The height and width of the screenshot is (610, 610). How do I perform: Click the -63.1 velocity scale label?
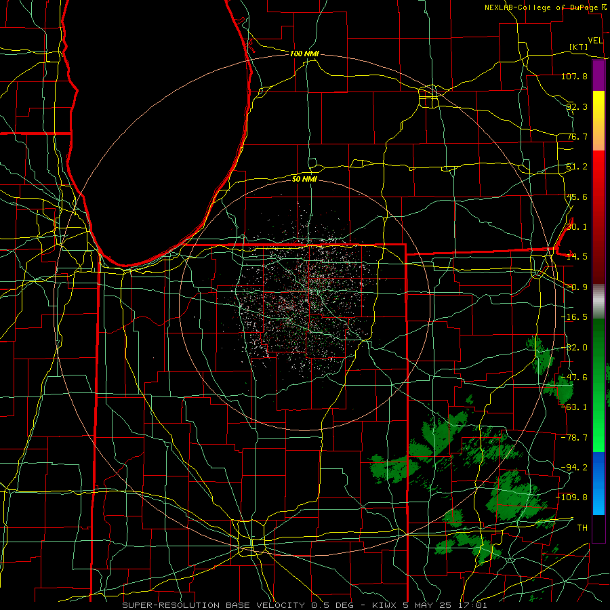click(x=574, y=407)
